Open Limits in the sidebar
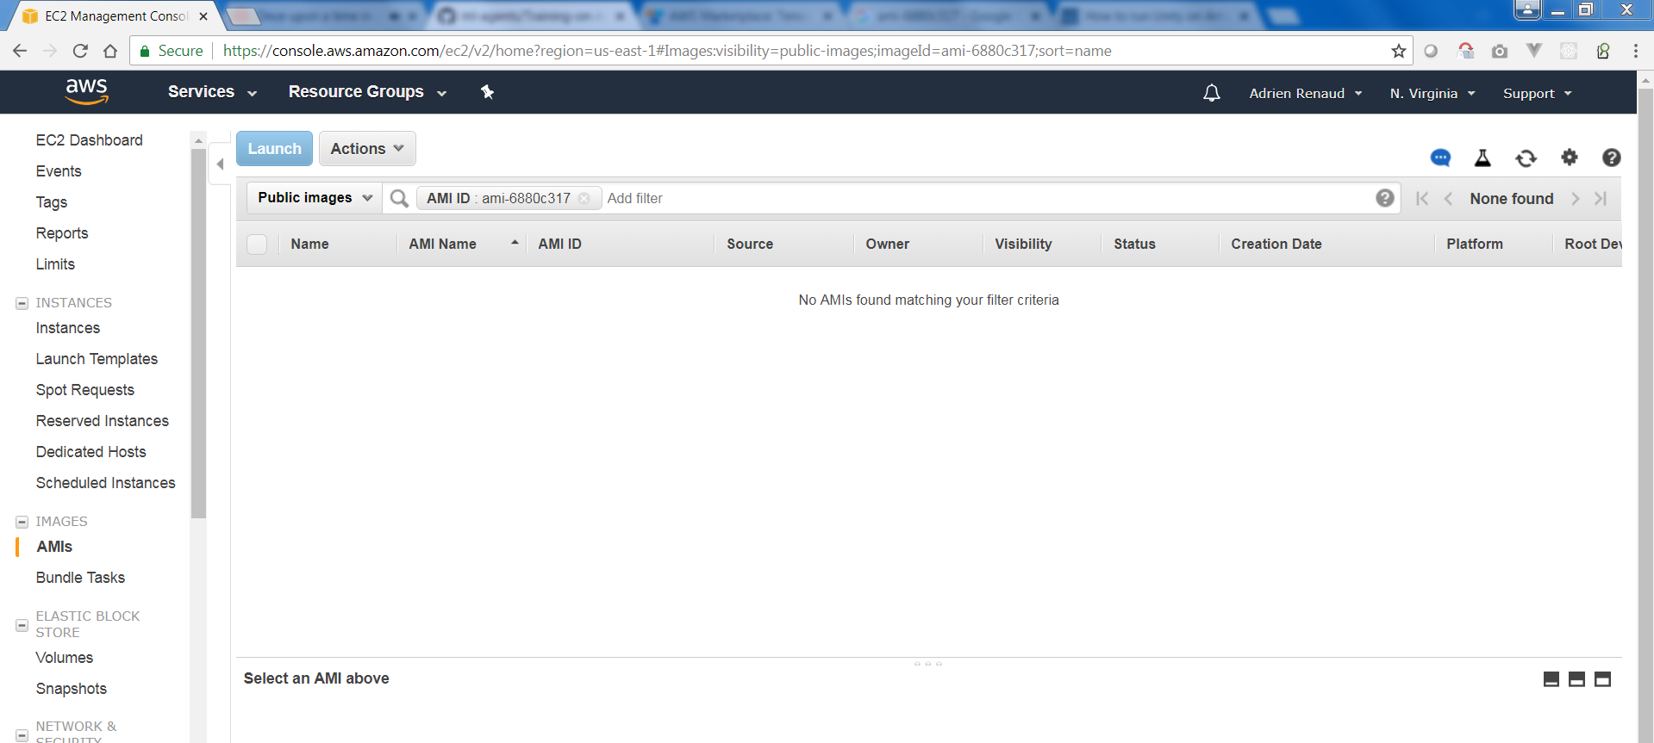The width and height of the screenshot is (1654, 743). point(55,264)
